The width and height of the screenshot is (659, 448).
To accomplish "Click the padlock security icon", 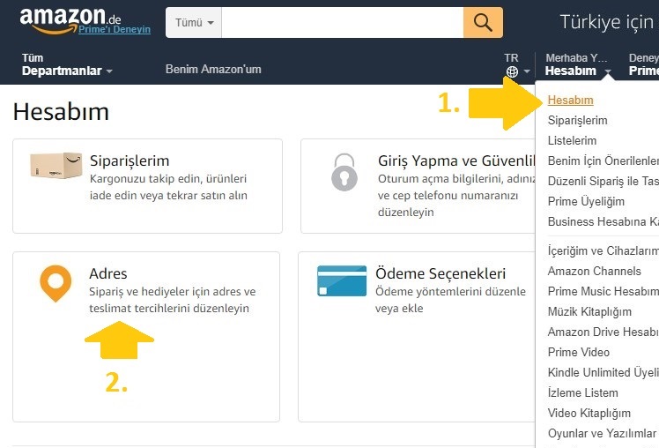I will point(344,172).
